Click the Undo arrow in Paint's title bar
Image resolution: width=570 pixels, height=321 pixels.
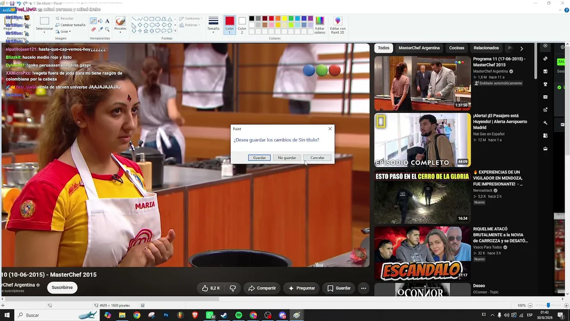coord(19,3)
